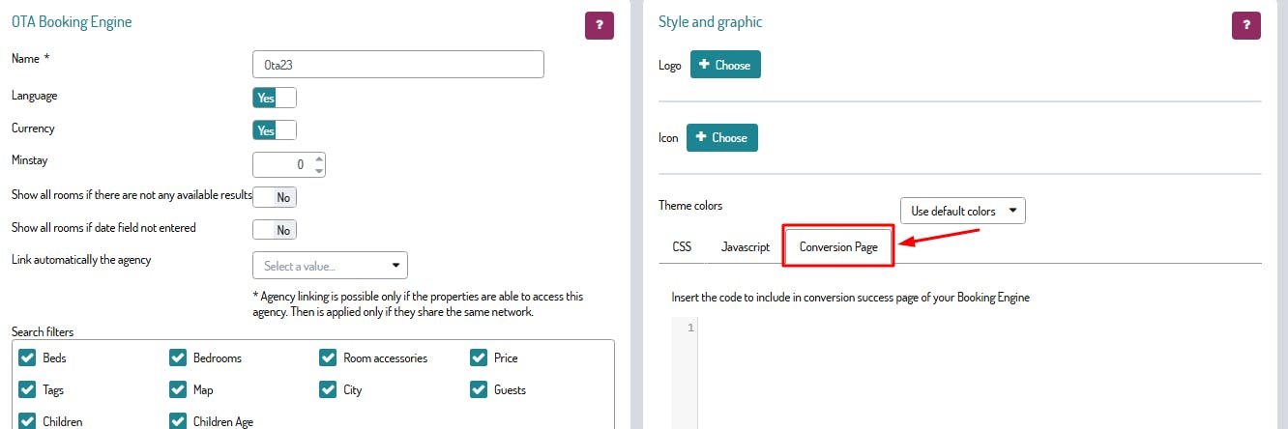Select the Conversion Page tab
The height and width of the screenshot is (429, 1288).
[838, 246]
